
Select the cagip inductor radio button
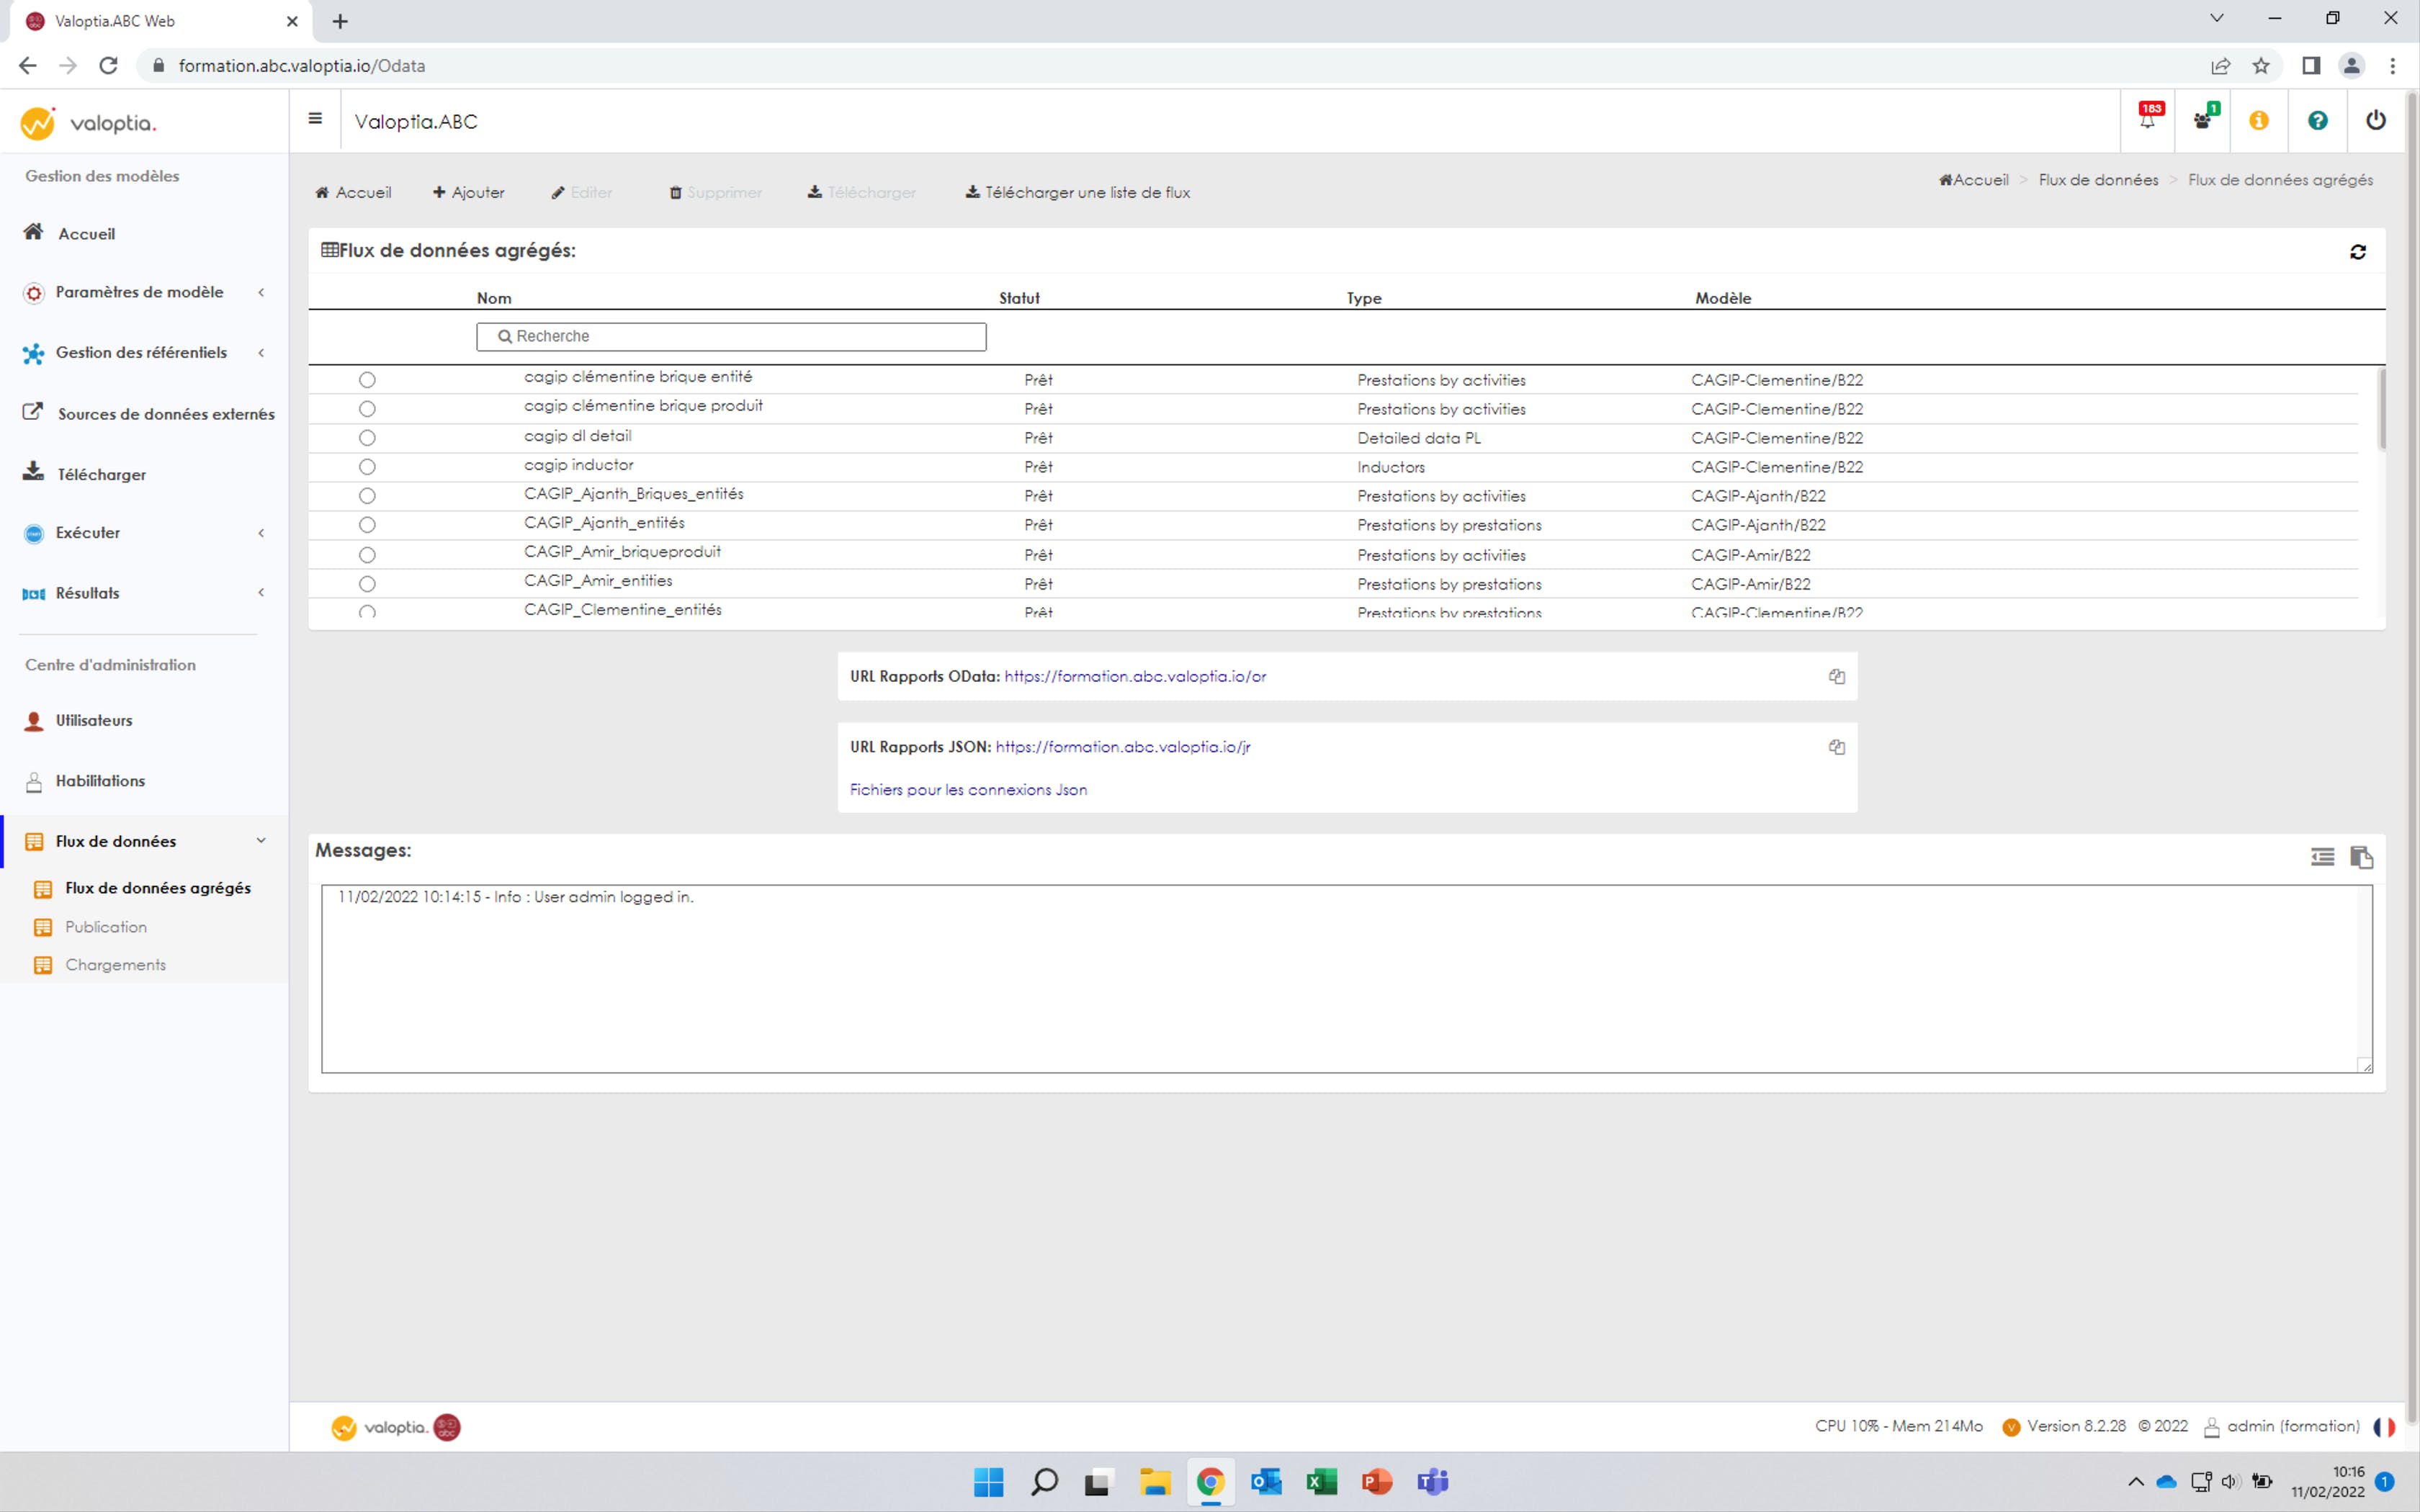pos(367,467)
